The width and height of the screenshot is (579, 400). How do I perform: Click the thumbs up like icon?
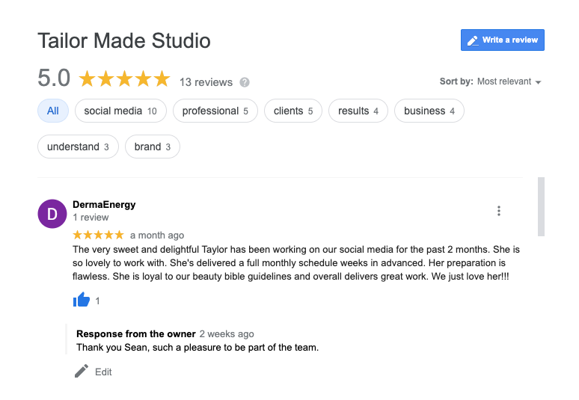(82, 300)
